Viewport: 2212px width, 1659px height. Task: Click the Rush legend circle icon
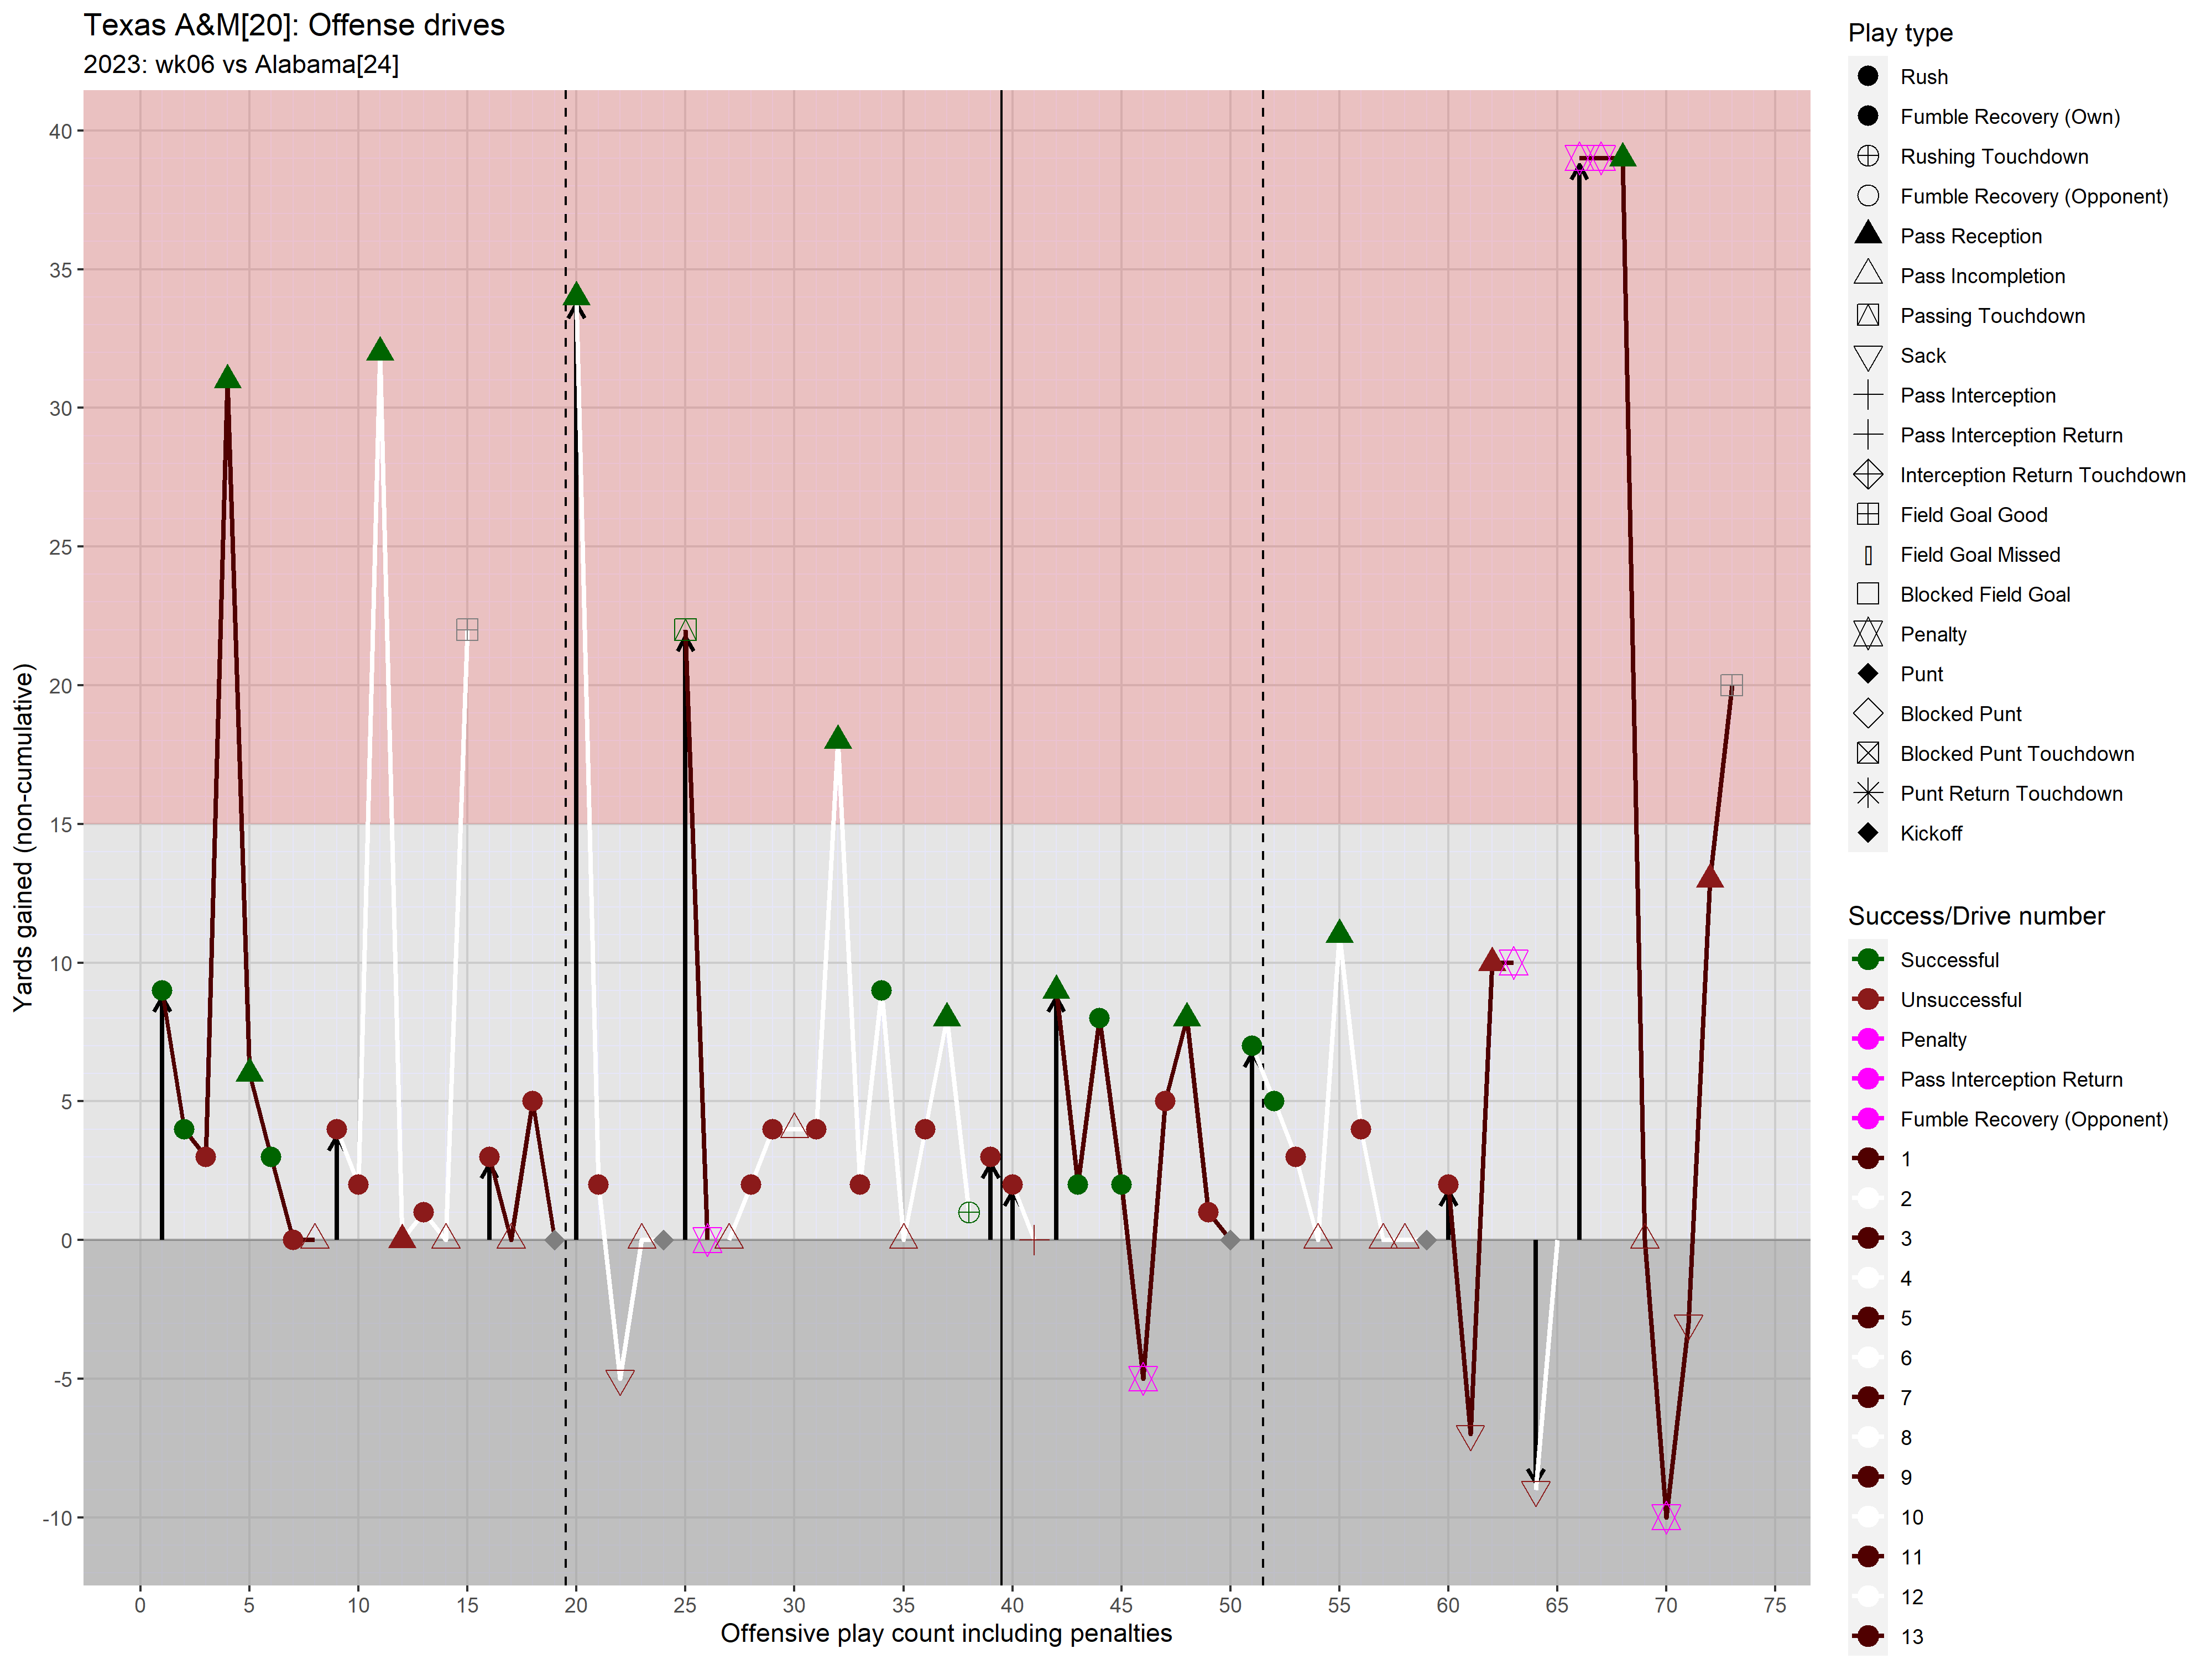1867,76
